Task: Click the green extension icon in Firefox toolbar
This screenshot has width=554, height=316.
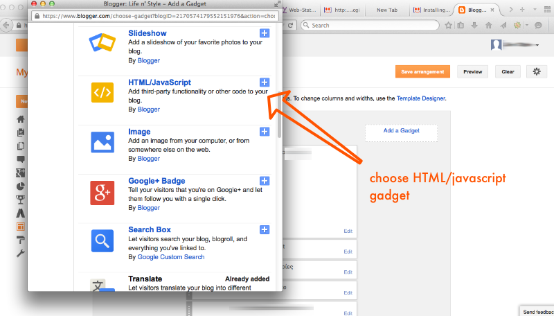Action: click(517, 26)
